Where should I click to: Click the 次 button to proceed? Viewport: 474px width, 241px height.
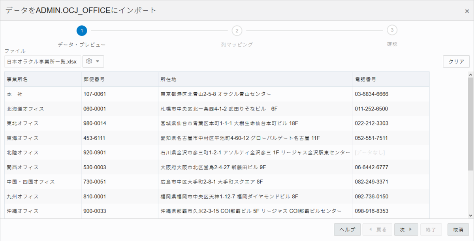pos(406,229)
